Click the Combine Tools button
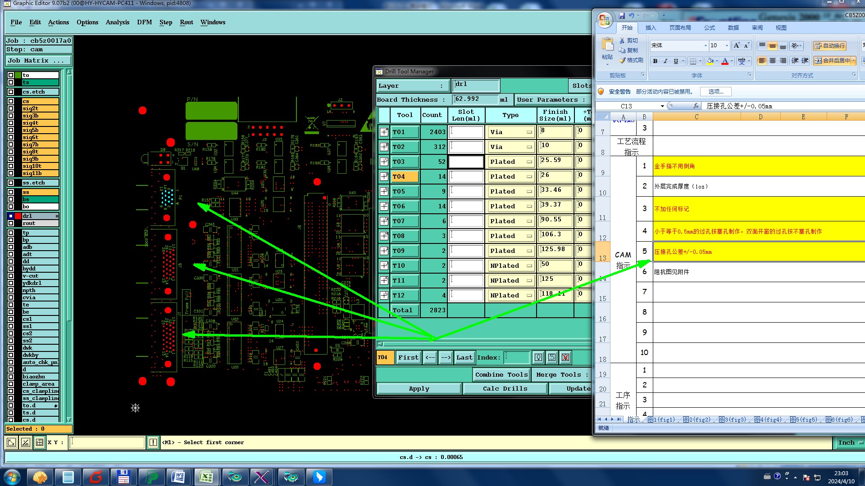Screen dimensions: 865x486 click(501, 374)
